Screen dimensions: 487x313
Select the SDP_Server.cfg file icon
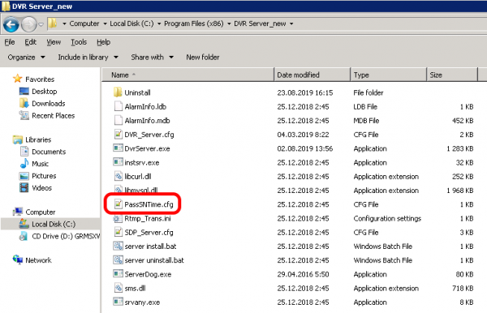pos(118,232)
